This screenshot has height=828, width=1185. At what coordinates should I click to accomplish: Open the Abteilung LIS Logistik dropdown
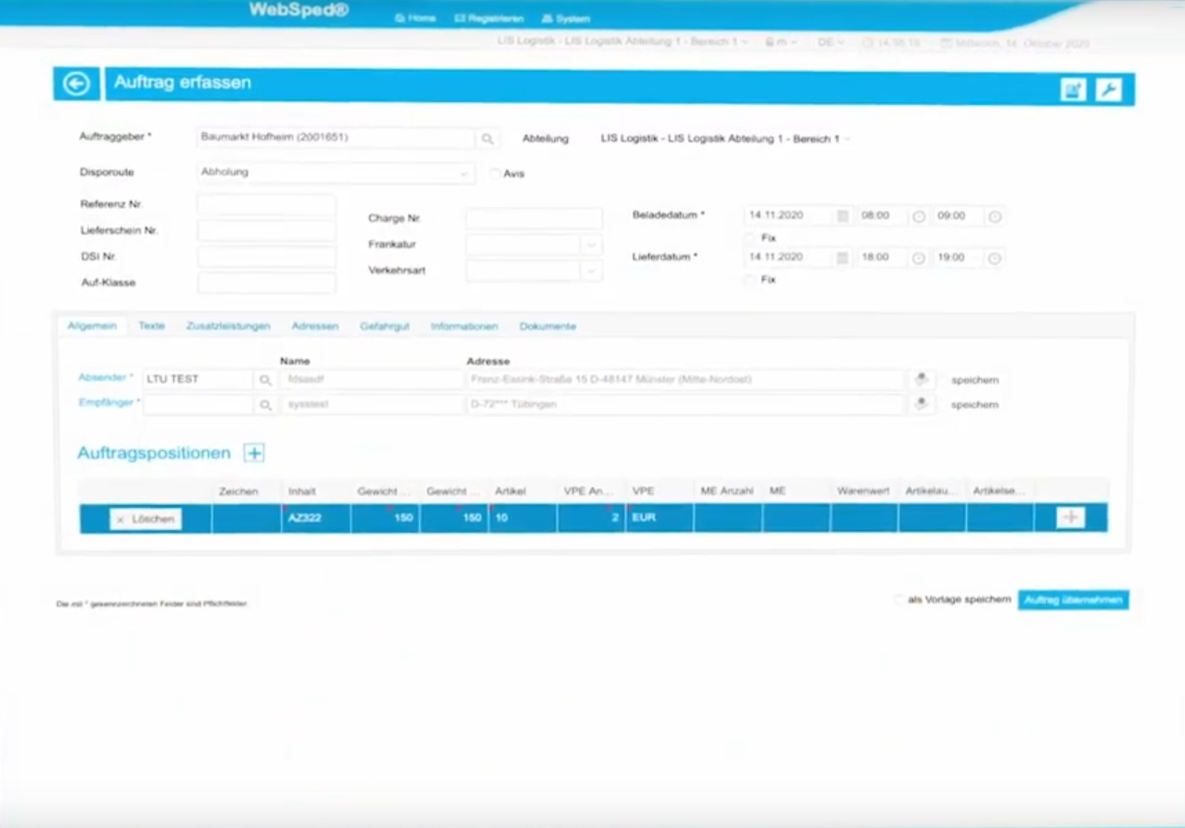(x=724, y=139)
